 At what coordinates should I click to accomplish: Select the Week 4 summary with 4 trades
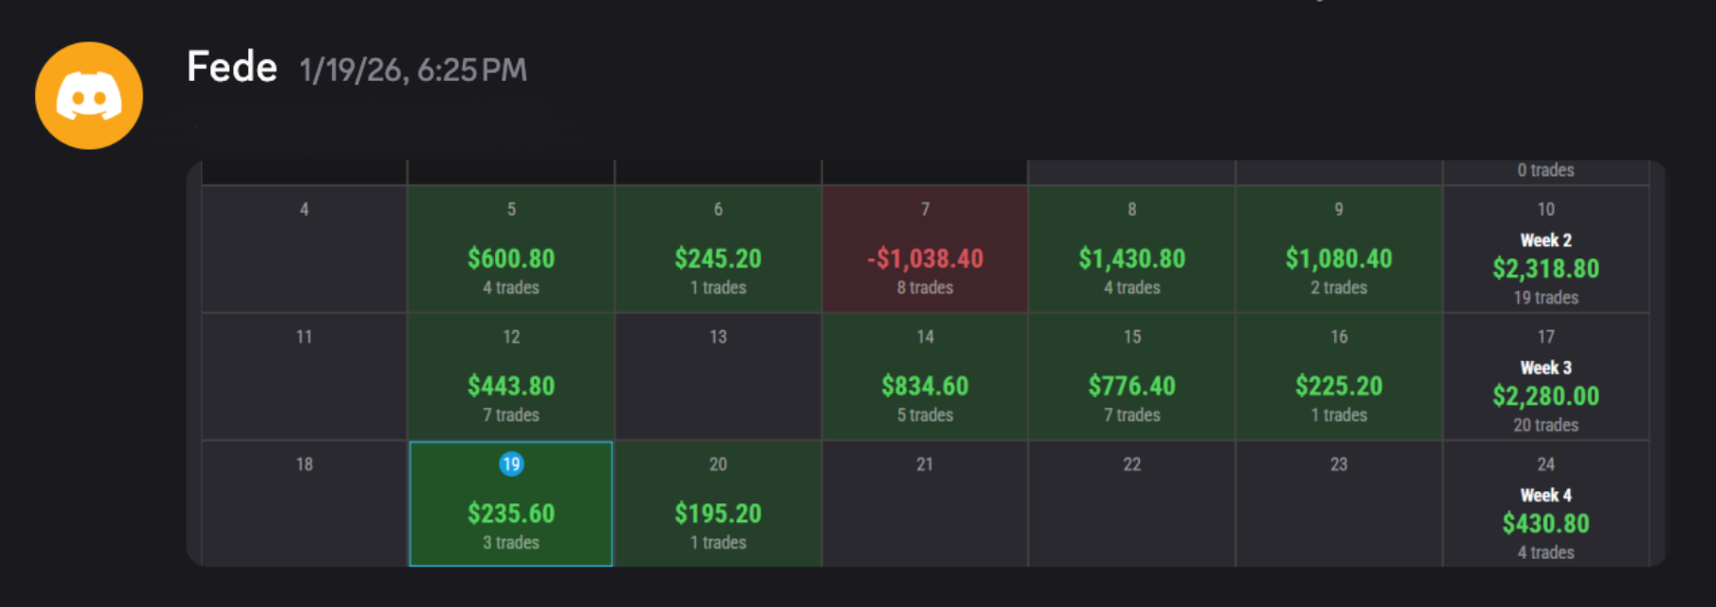[x=1545, y=503]
